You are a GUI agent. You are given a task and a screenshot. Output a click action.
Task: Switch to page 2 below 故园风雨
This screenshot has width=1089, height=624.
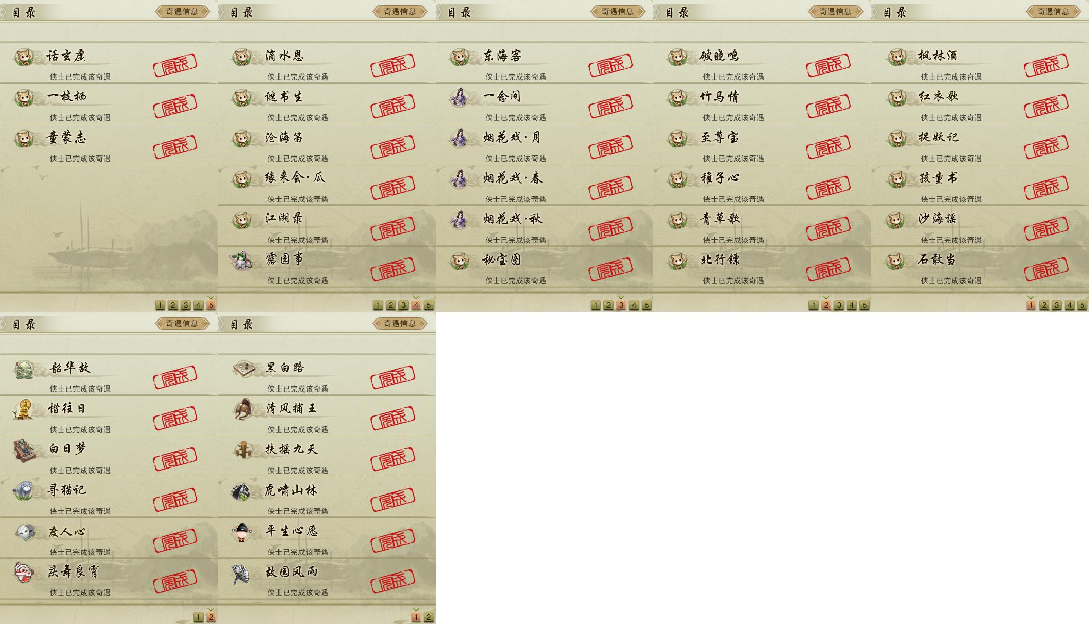[428, 617]
